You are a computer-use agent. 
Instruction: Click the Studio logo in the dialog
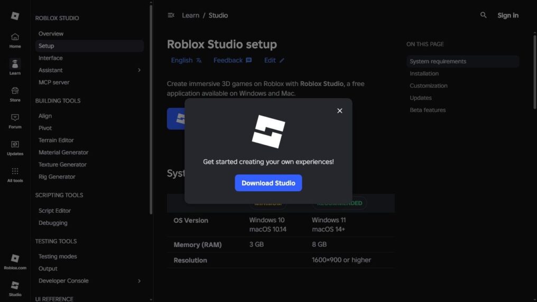pyautogui.click(x=268, y=131)
